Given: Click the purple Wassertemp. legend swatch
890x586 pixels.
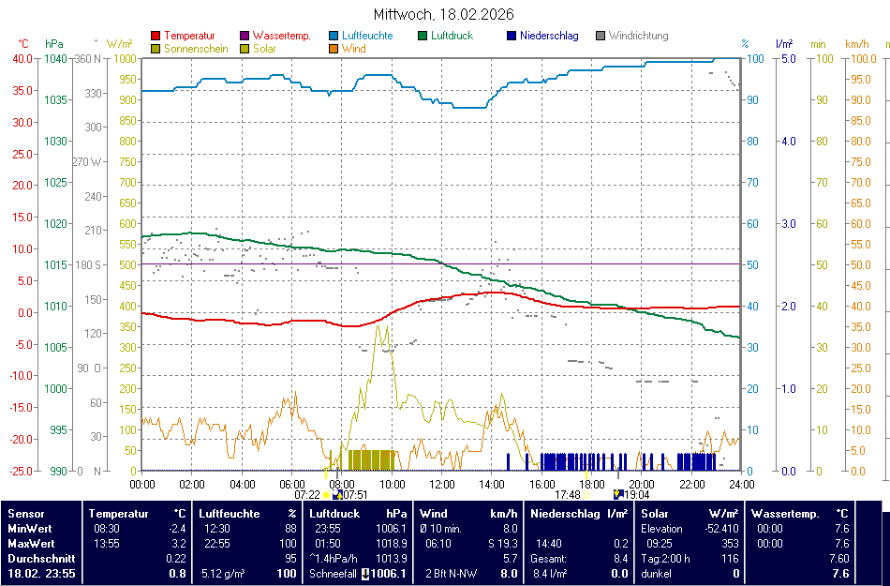Looking at the screenshot, I should click(x=245, y=37).
